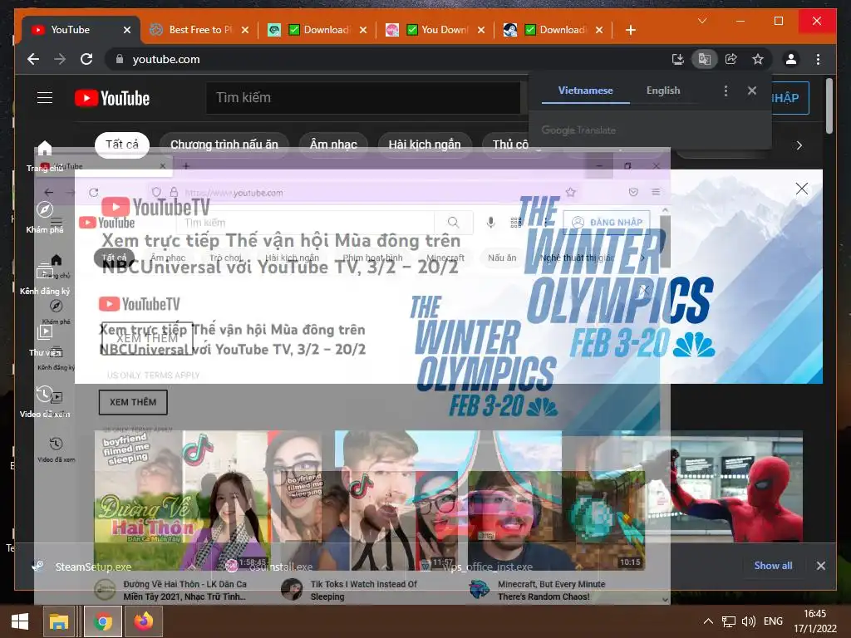Click the Chrome page vertical scrollbar
The image size is (851, 638).
[829, 106]
